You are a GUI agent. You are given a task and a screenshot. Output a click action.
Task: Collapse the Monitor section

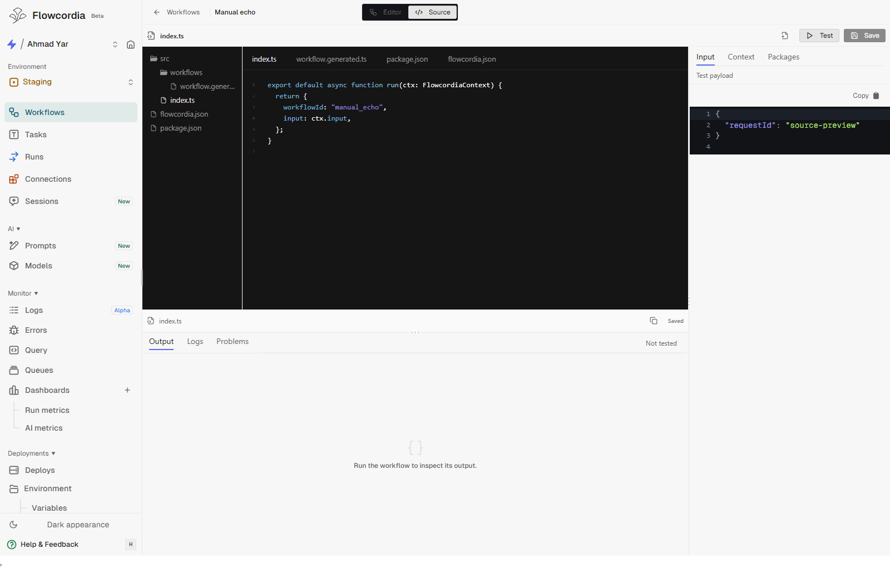tap(23, 293)
